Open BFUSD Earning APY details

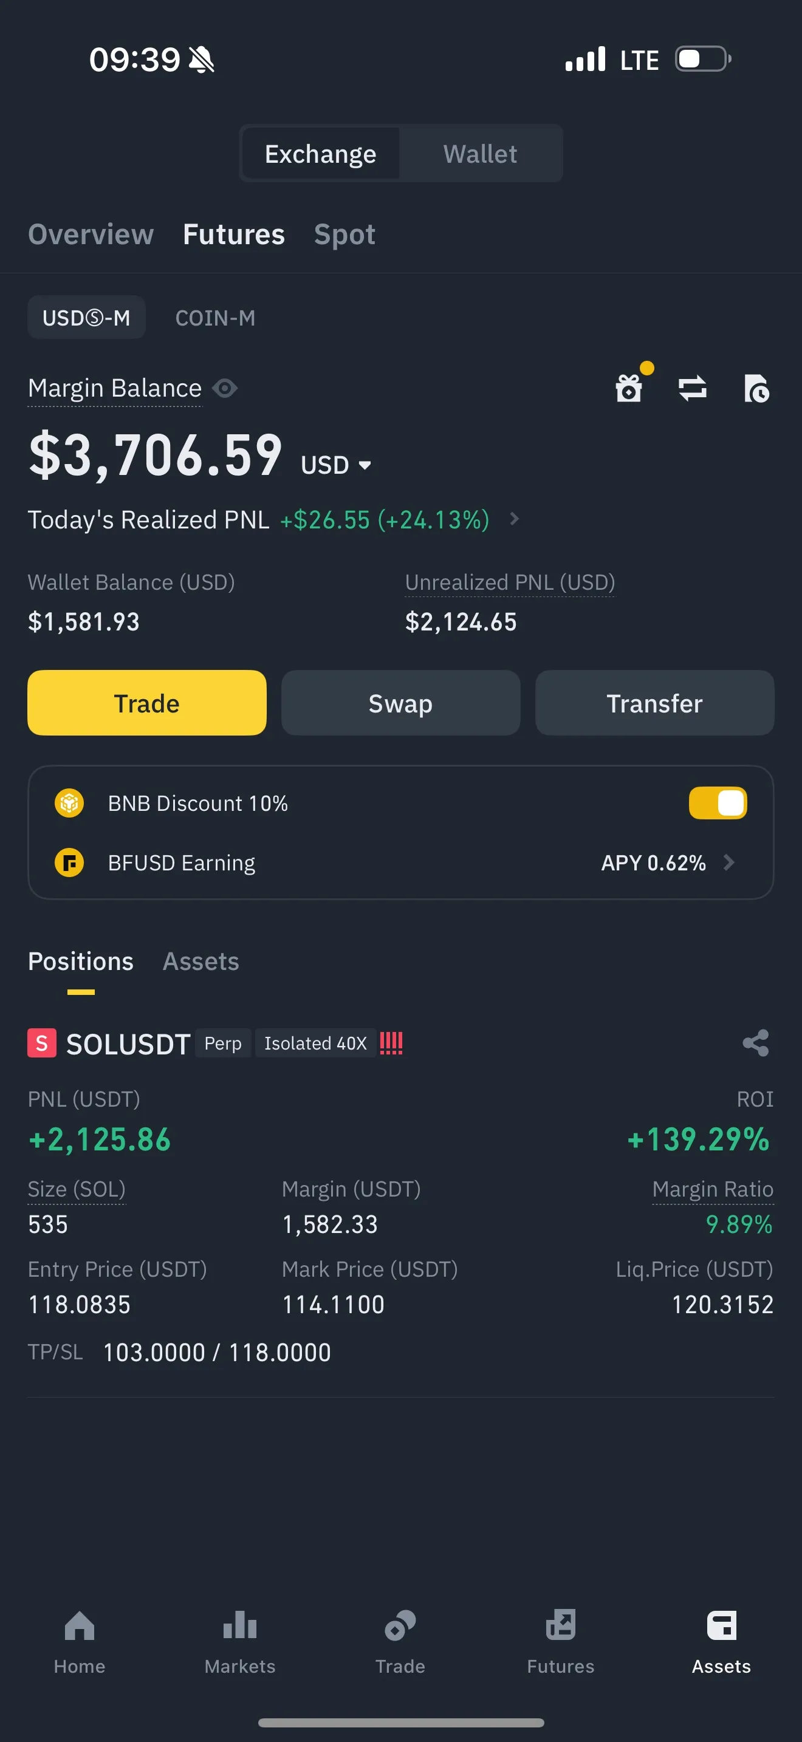(728, 862)
